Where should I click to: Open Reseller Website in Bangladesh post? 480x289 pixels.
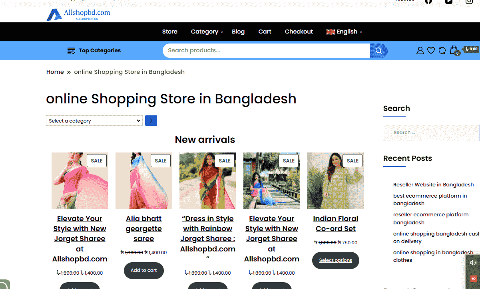click(x=434, y=185)
